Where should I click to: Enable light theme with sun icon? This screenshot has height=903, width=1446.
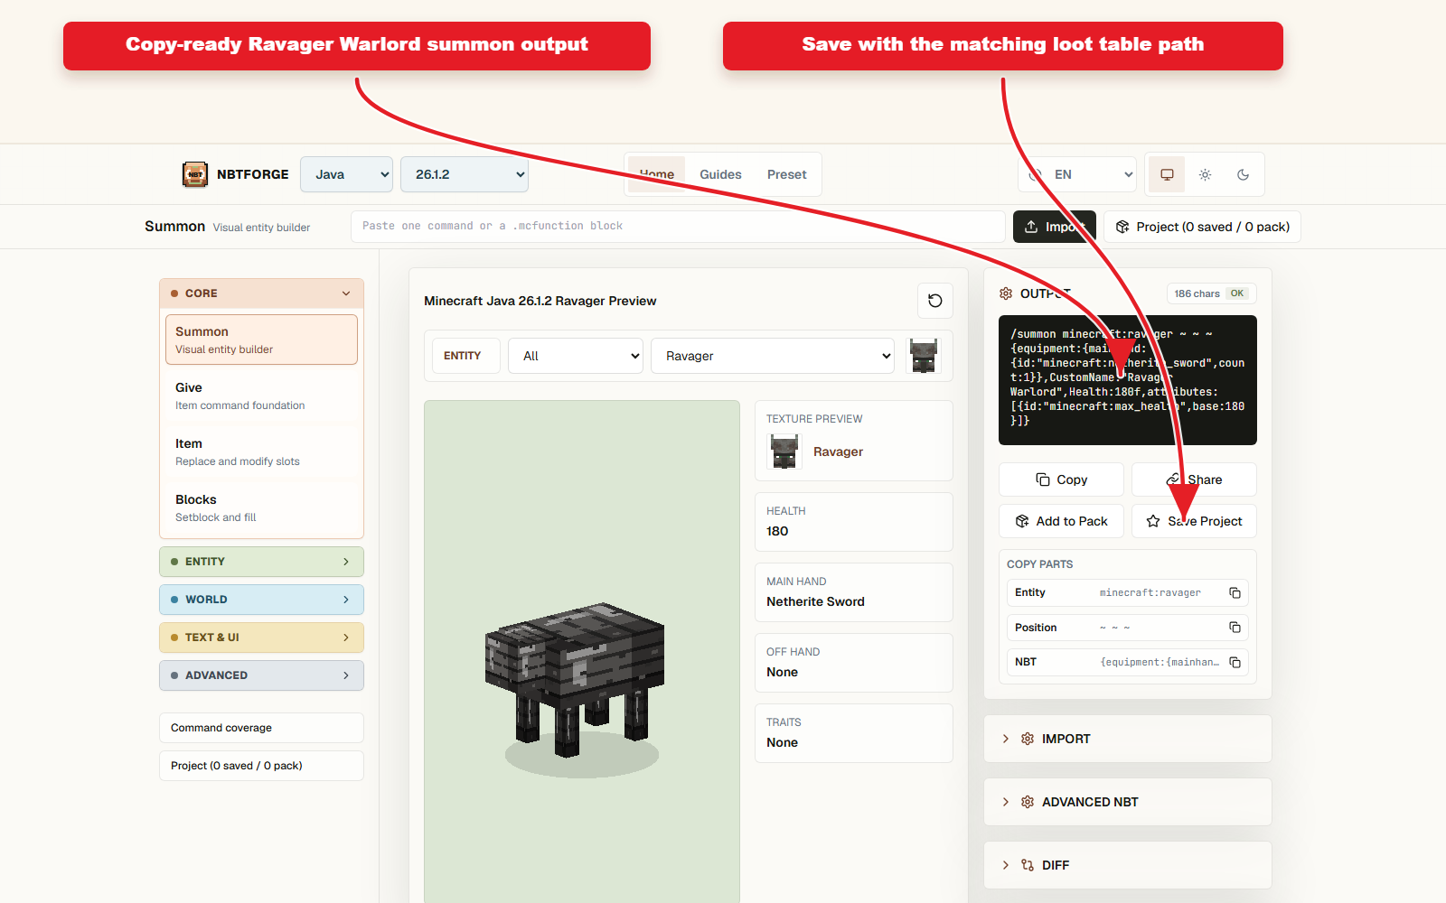[1205, 174]
